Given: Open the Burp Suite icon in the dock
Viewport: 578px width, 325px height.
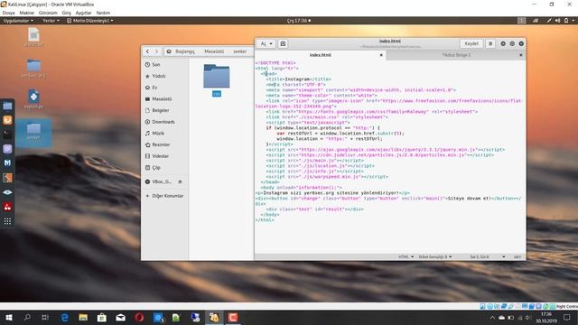Looking at the screenshot, I should pos(7,178).
